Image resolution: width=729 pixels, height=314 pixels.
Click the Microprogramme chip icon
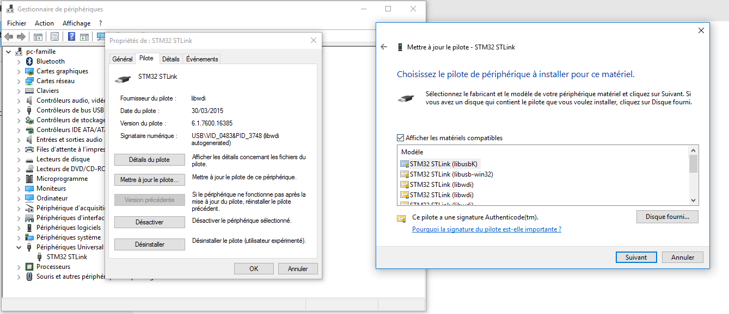coord(30,179)
